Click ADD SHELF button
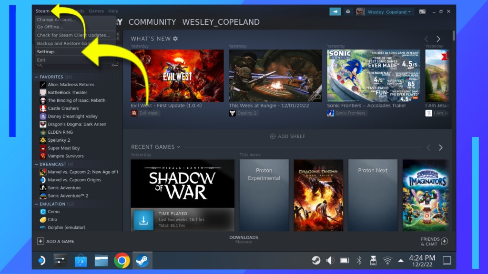 [x=287, y=136]
